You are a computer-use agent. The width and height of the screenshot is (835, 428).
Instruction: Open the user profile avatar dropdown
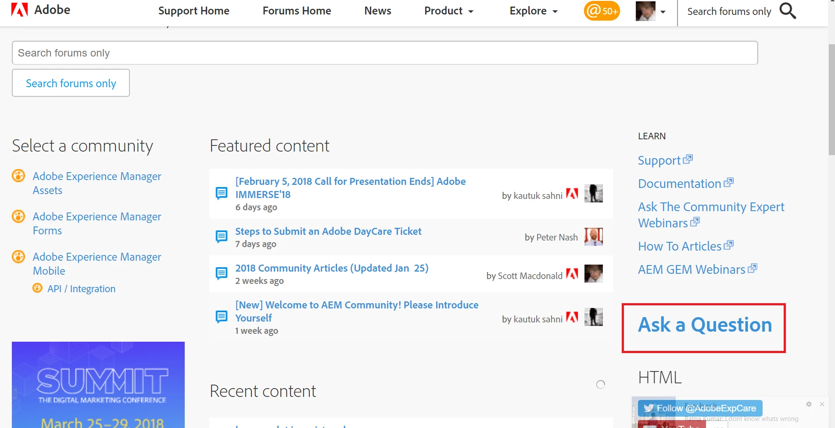click(650, 11)
